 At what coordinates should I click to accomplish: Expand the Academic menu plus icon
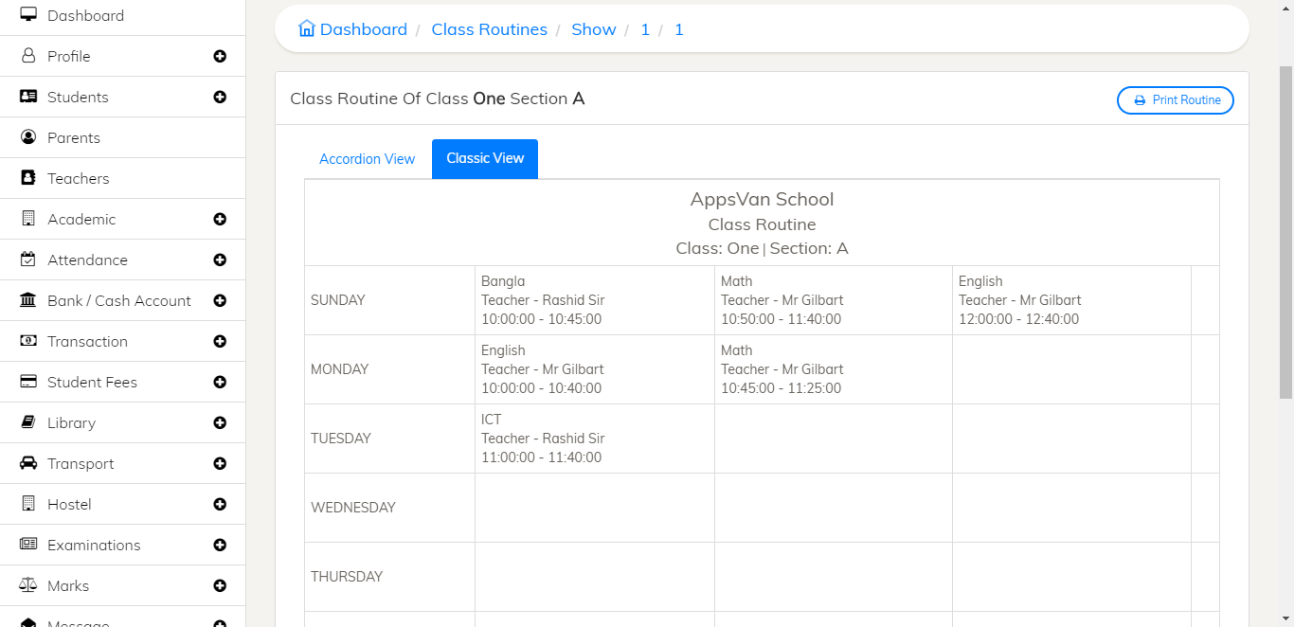click(x=220, y=220)
